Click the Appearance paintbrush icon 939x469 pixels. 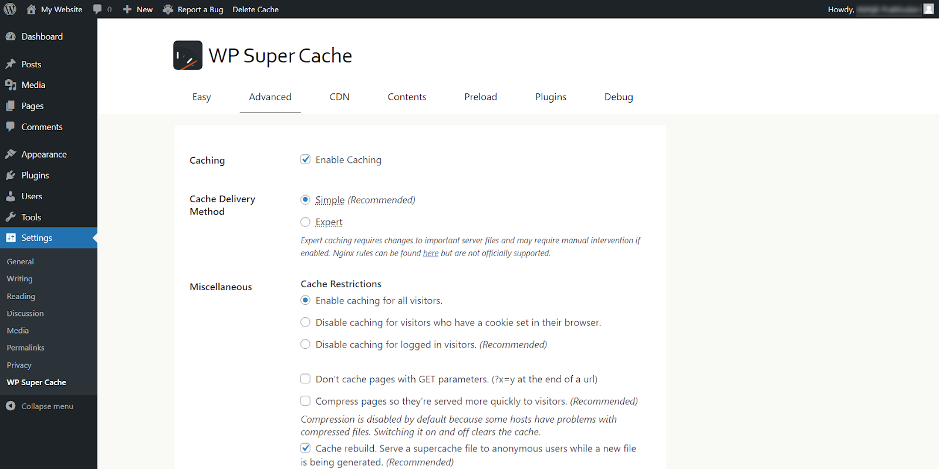click(x=11, y=154)
